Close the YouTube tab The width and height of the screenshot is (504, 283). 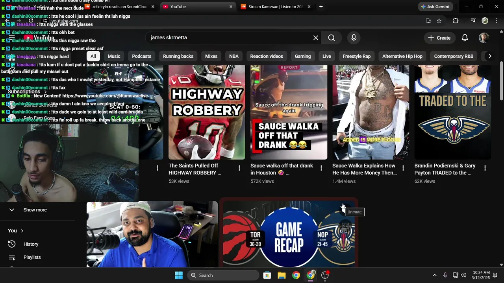click(x=231, y=7)
